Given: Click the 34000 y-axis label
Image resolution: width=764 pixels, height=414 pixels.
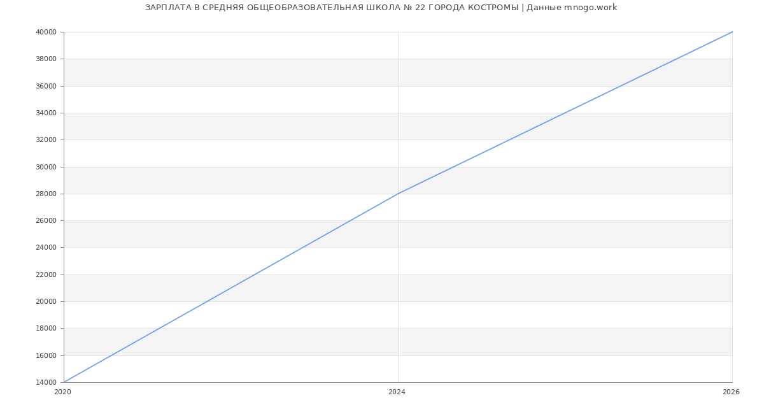Looking at the screenshot, I should (46, 113).
